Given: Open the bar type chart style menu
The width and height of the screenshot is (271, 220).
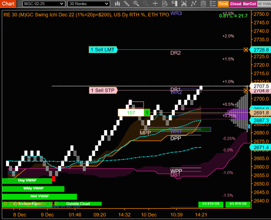Looking at the screenshot, I should [118, 3].
